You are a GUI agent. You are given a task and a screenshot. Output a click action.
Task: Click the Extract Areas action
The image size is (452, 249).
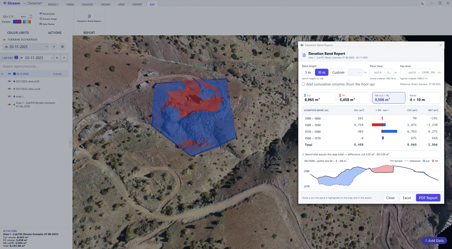[48, 19]
